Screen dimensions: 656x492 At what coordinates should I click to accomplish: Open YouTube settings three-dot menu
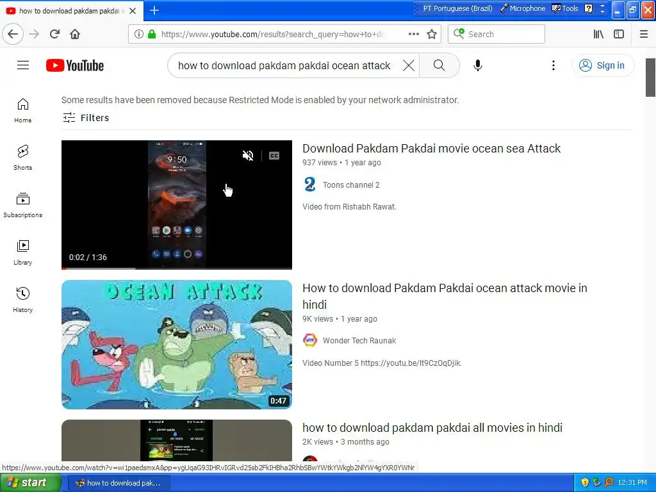[x=553, y=65]
